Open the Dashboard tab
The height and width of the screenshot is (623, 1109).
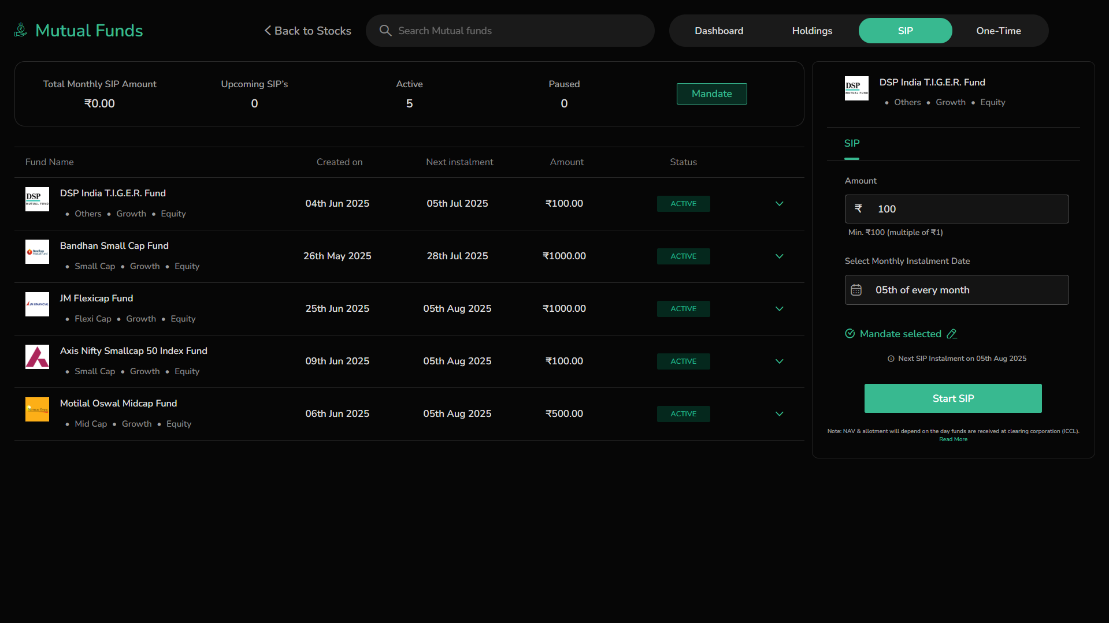[x=719, y=31]
